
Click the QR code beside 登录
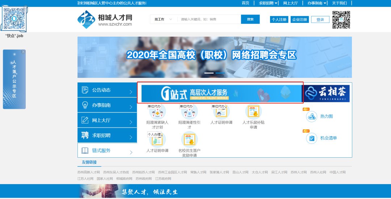341,20
